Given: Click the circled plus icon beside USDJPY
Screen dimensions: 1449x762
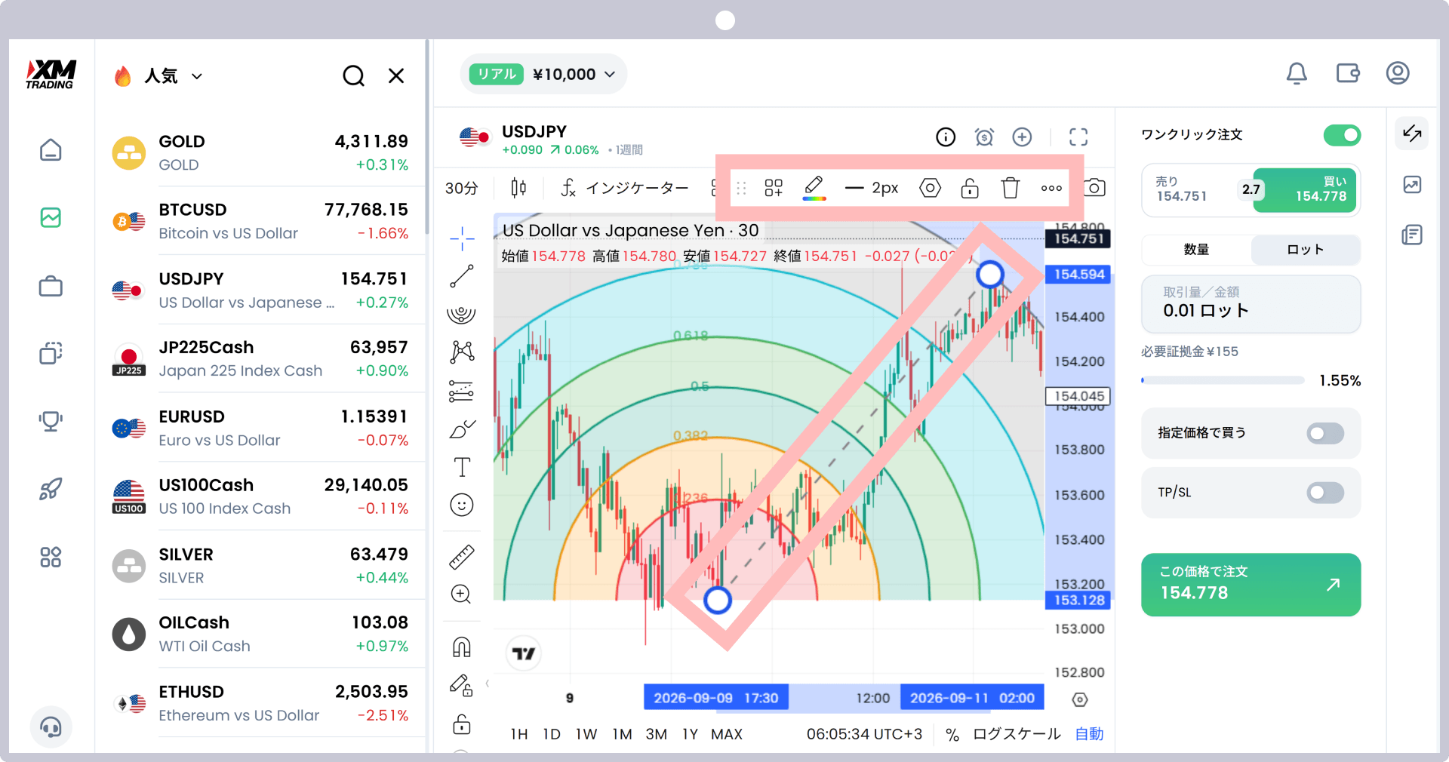Looking at the screenshot, I should [1022, 137].
